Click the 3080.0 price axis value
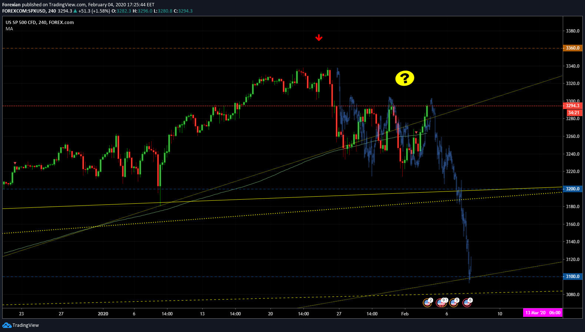The image size is (585, 332). click(x=573, y=295)
